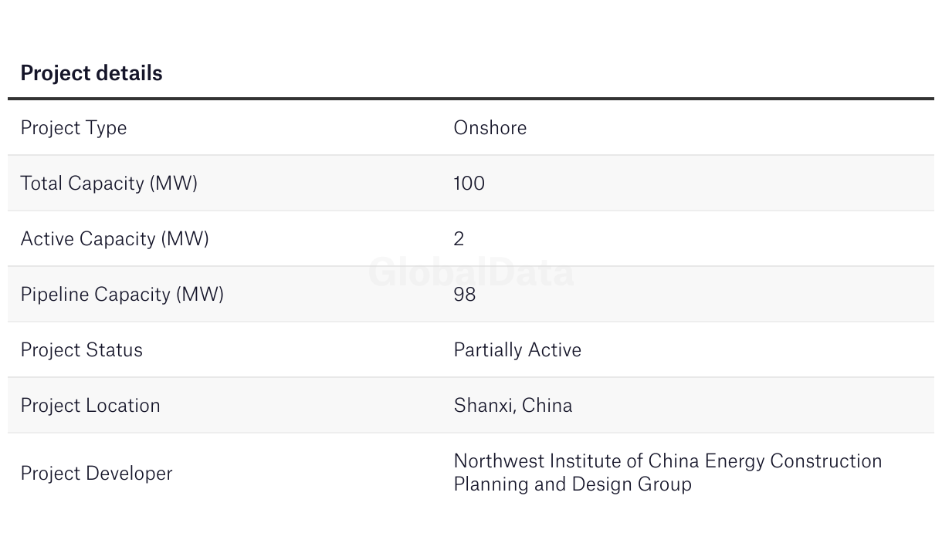The width and height of the screenshot is (942, 543).
Task: Click the Active Capacity (MW) label
Action: pyautogui.click(x=114, y=238)
